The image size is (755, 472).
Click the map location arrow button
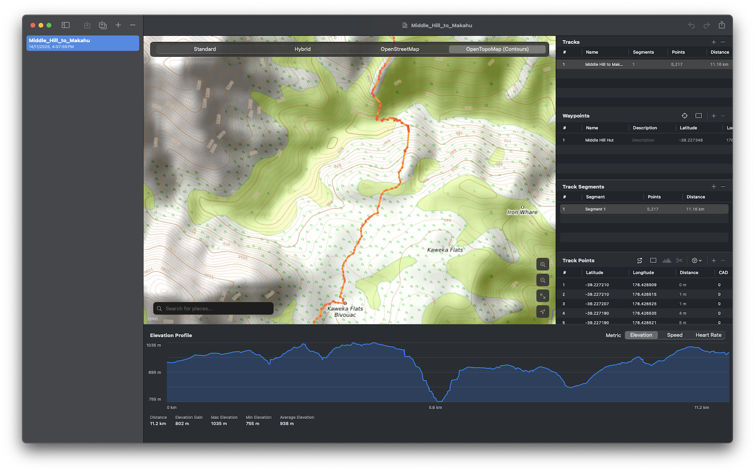click(543, 312)
